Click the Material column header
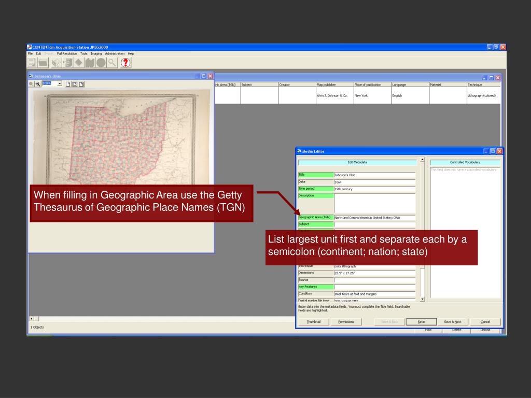 448,84
